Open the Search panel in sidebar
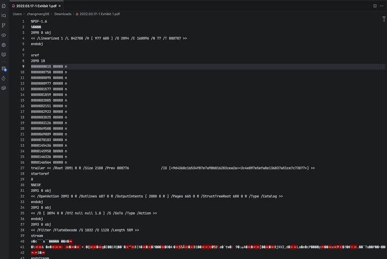 click(4, 15)
